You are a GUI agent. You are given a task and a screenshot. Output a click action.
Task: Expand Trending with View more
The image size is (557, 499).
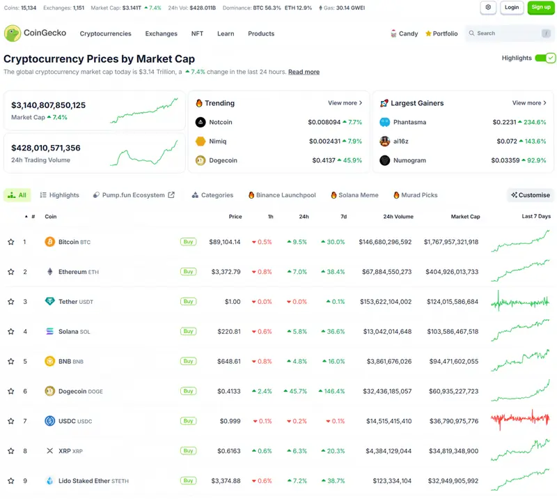click(345, 102)
